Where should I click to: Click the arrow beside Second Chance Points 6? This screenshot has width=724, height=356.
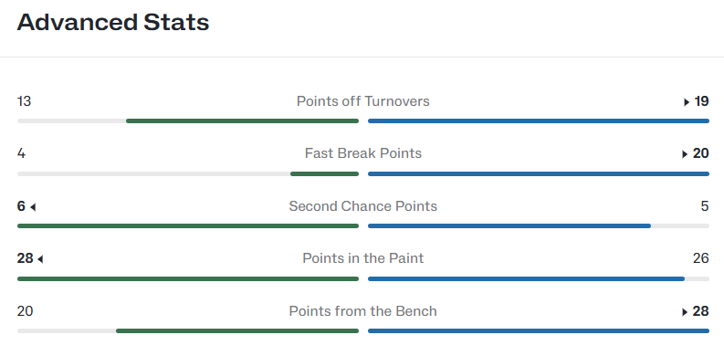pos(33,207)
